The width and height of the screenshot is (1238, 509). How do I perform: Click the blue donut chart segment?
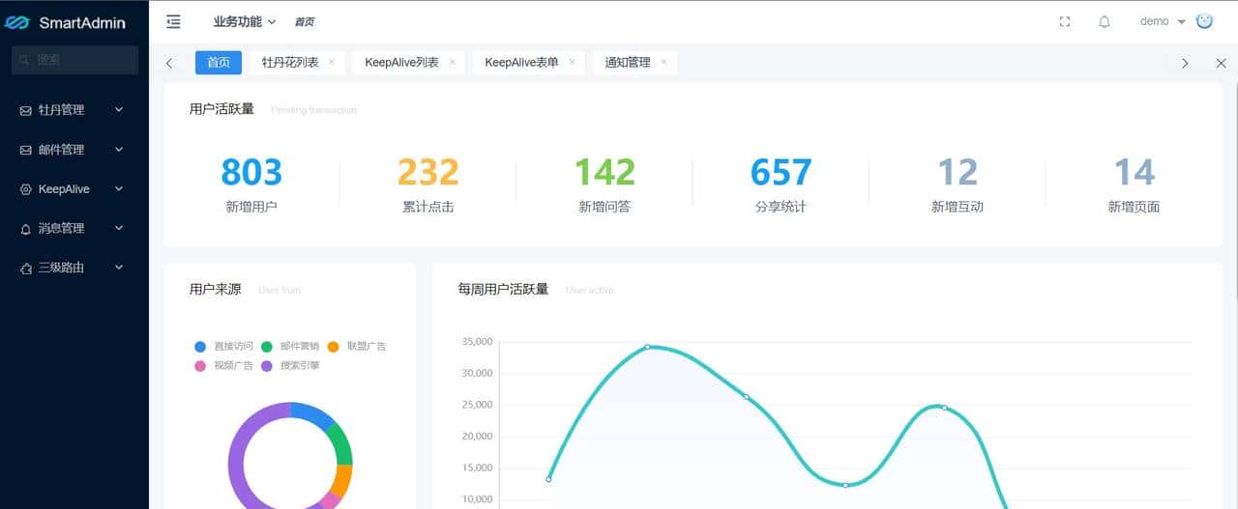pos(312,413)
